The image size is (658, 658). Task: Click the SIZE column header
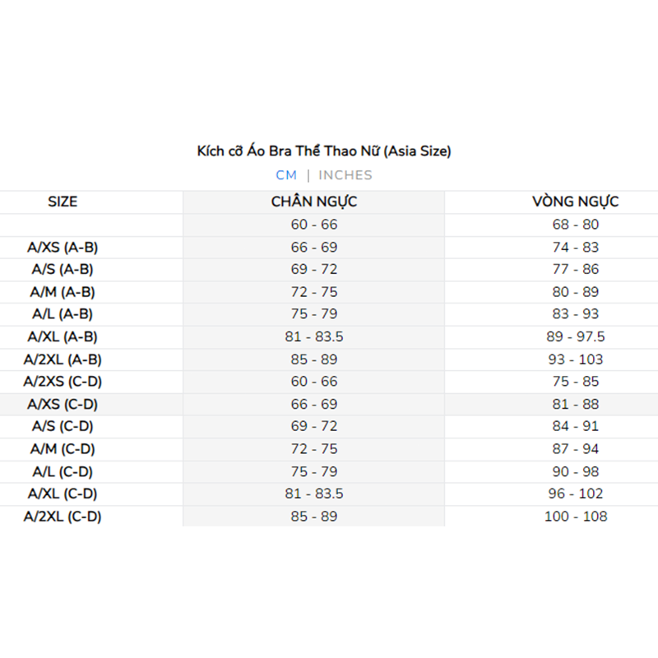[x=63, y=202]
